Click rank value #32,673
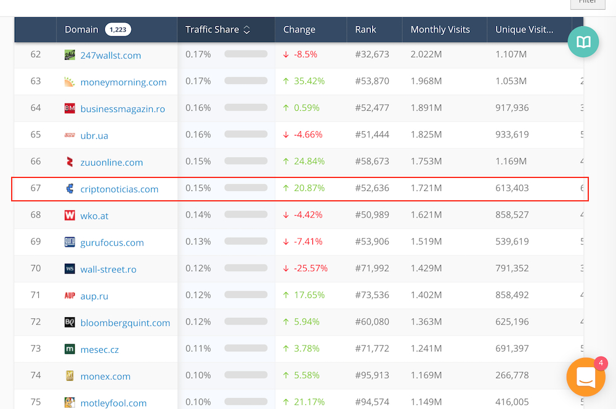The width and height of the screenshot is (616, 409). [372, 54]
